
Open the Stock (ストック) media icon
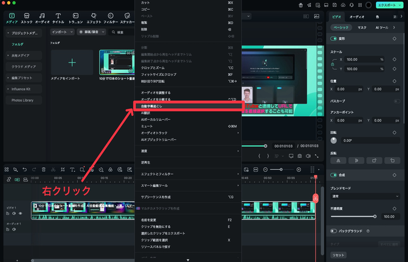pyautogui.click(x=27, y=17)
